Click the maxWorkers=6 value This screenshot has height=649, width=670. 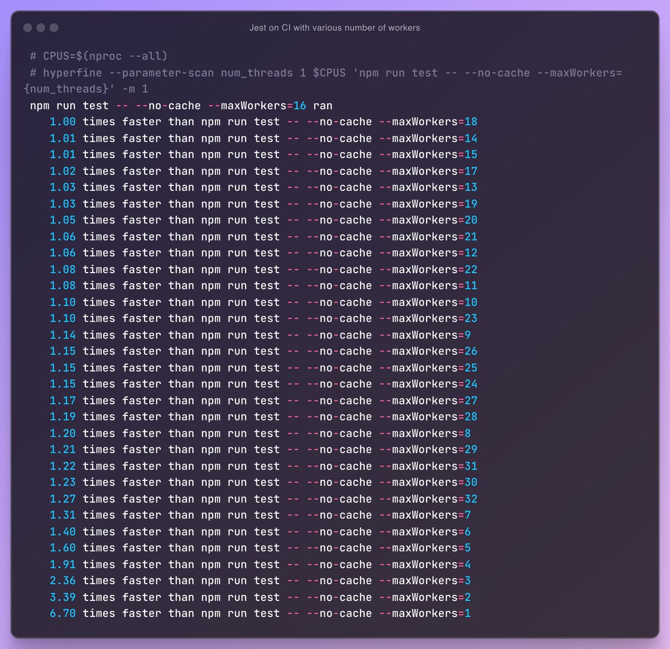(467, 532)
